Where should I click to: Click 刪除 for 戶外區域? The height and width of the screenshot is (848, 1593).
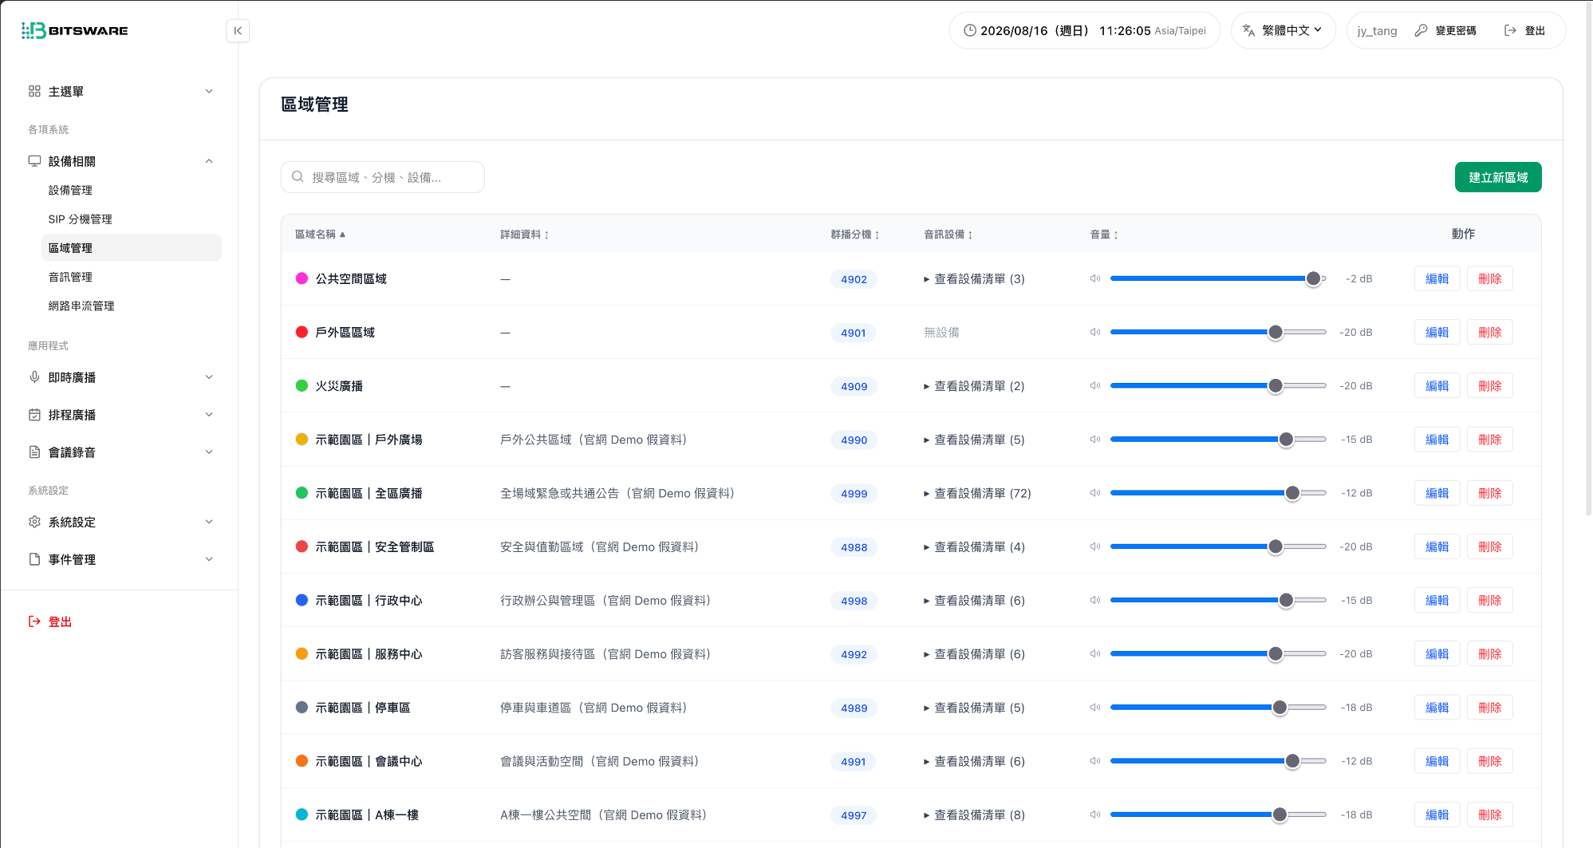coord(1489,332)
